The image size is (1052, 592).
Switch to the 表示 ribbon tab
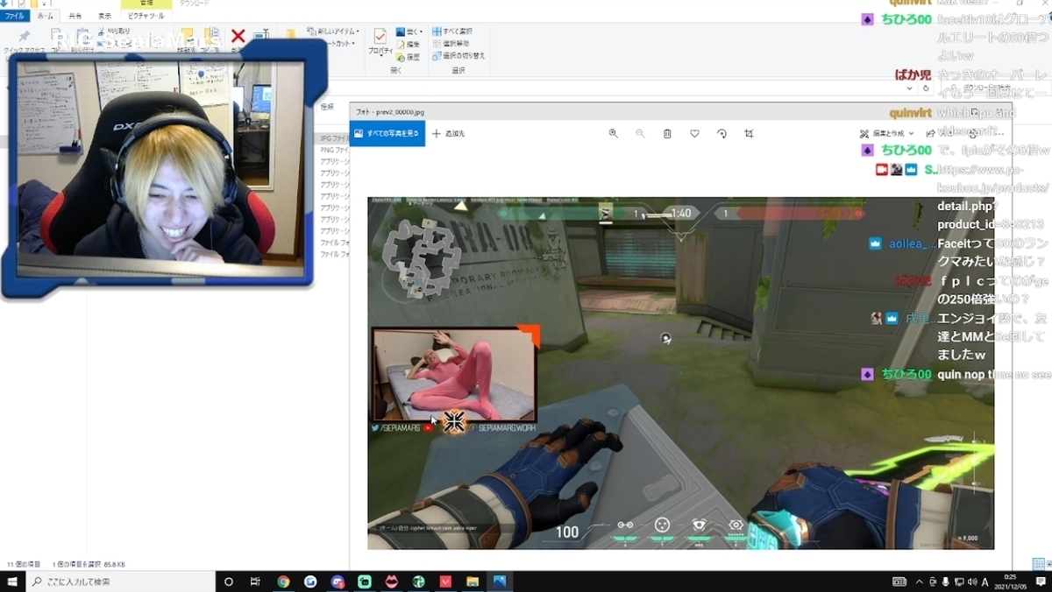[x=104, y=16]
